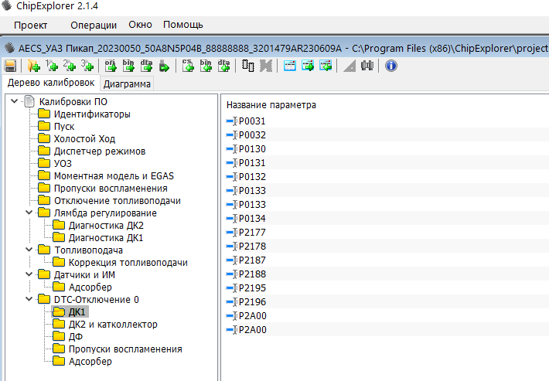Collapse the DTC-Отключение 0 tree node
Viewport: 549px width, 381px height.
(x=29, y=300)
